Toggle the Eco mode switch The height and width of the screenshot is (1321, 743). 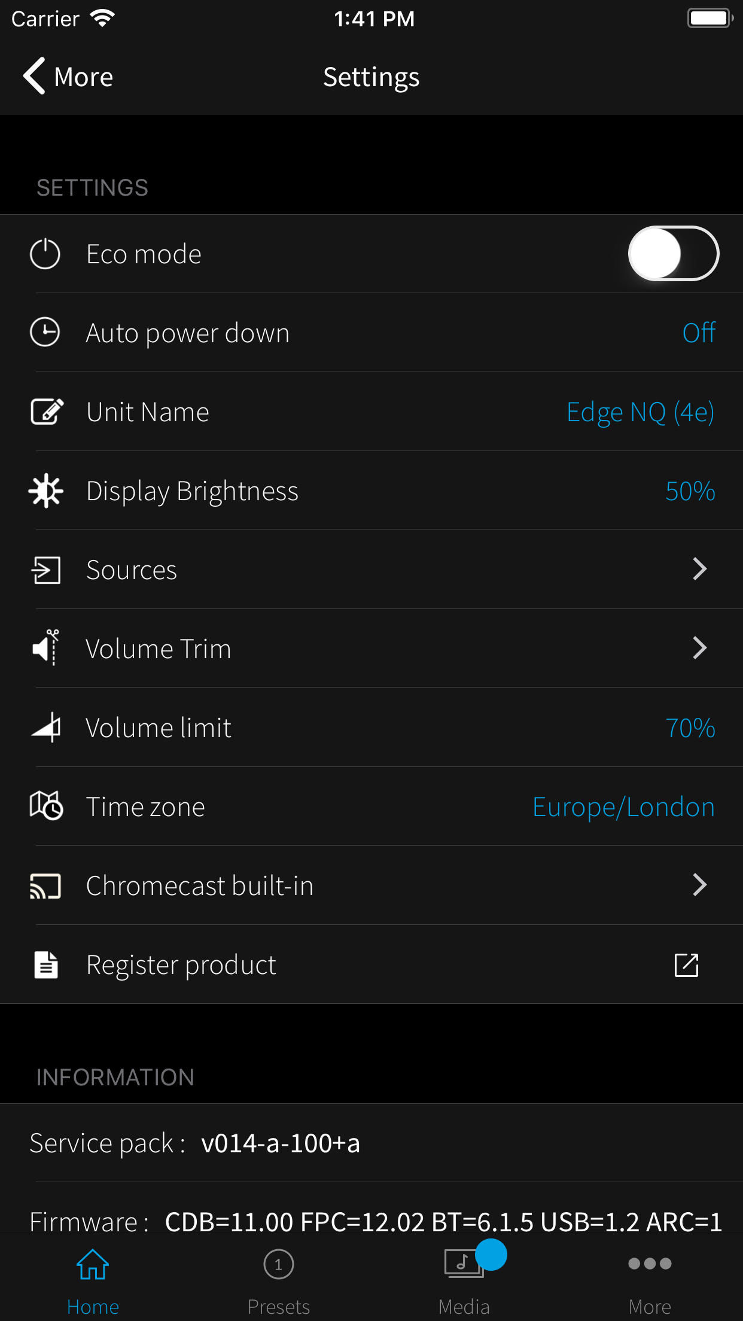click(x=673, y=254)
